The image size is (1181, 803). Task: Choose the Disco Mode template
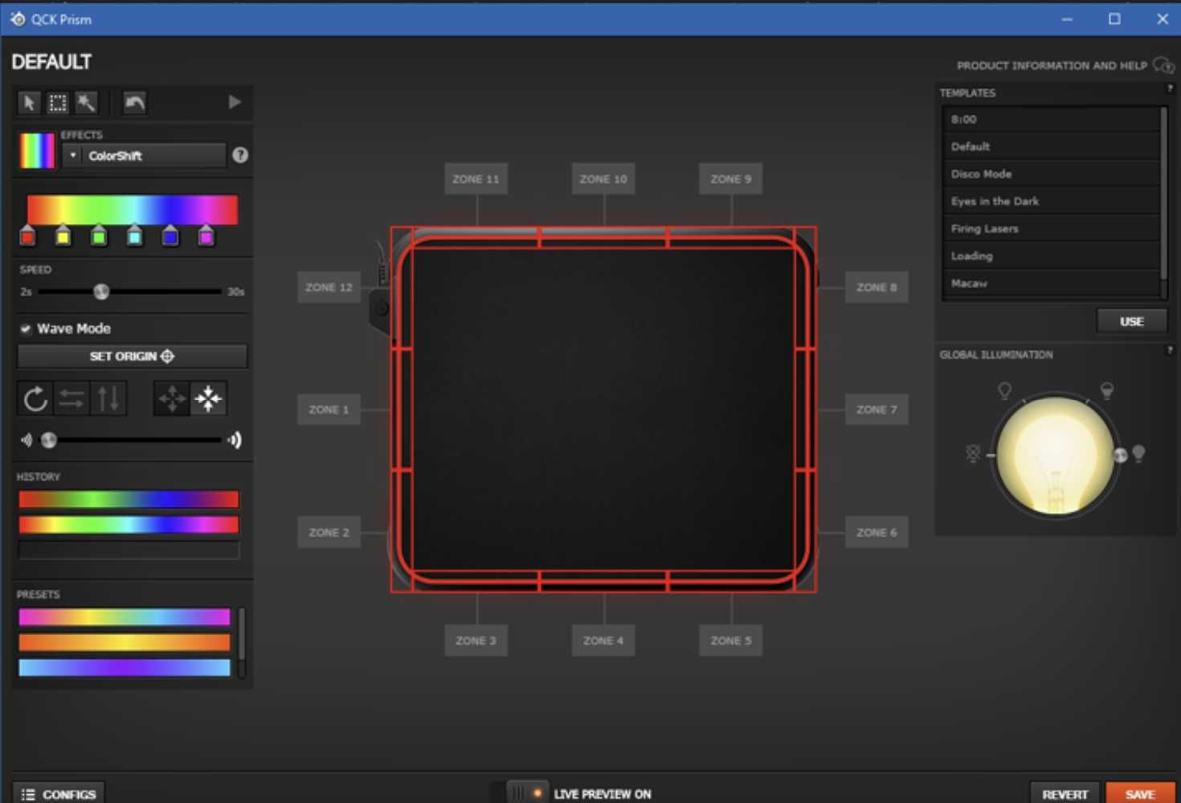pos(1051,173)
